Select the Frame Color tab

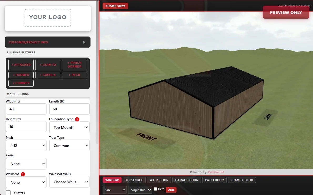point(242,180)
